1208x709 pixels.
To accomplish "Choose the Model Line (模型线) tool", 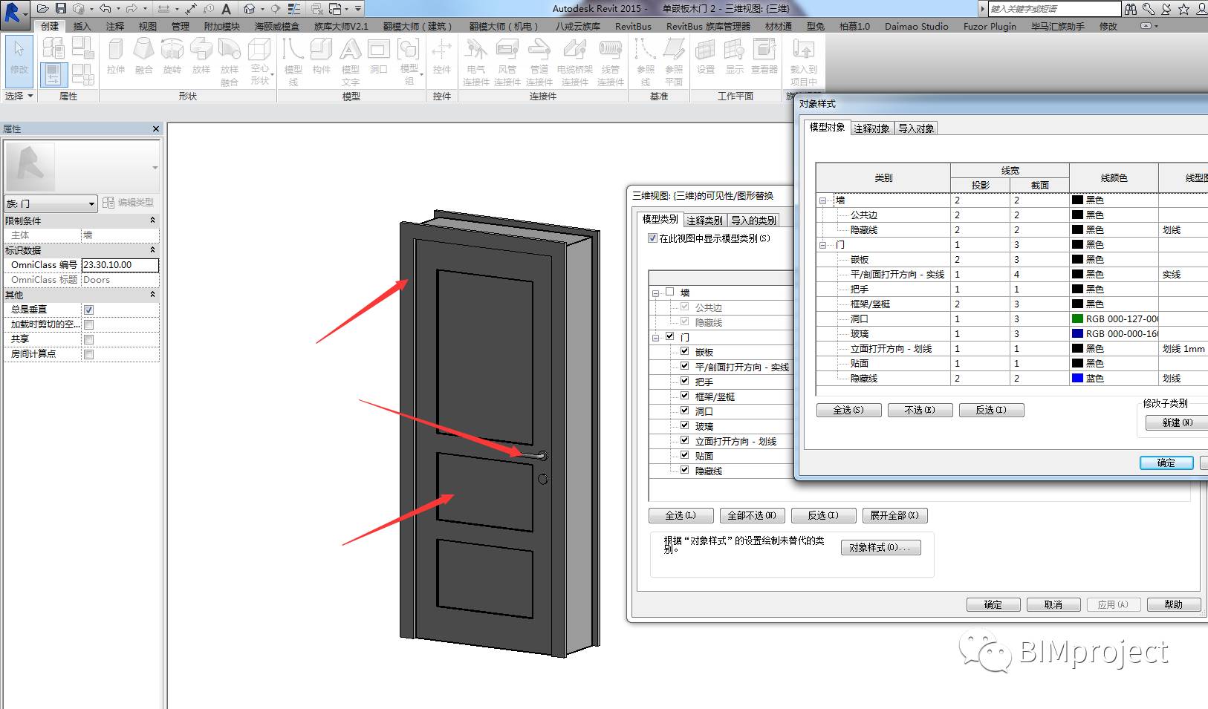I will click(x=293, y=61).
